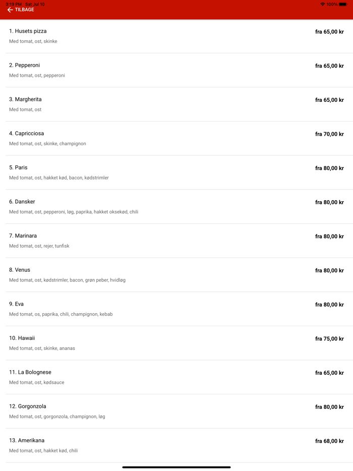Open the 8. Venus menu item
This screenshot has height=471, width=353.
(x=20, y=270)
